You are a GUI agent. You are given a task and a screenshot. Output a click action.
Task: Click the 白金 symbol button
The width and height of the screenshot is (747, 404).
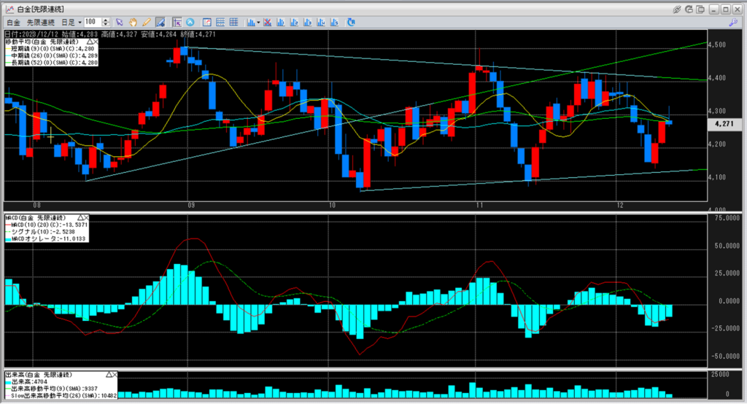coord(13,23)
